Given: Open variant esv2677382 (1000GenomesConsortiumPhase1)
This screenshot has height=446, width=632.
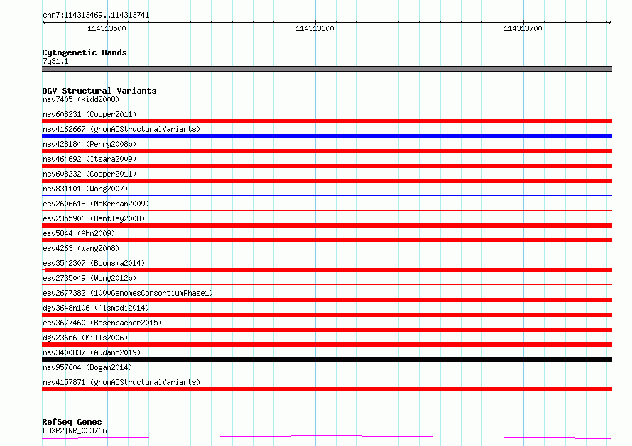Looking at the screenshot, I should (128, 293).
